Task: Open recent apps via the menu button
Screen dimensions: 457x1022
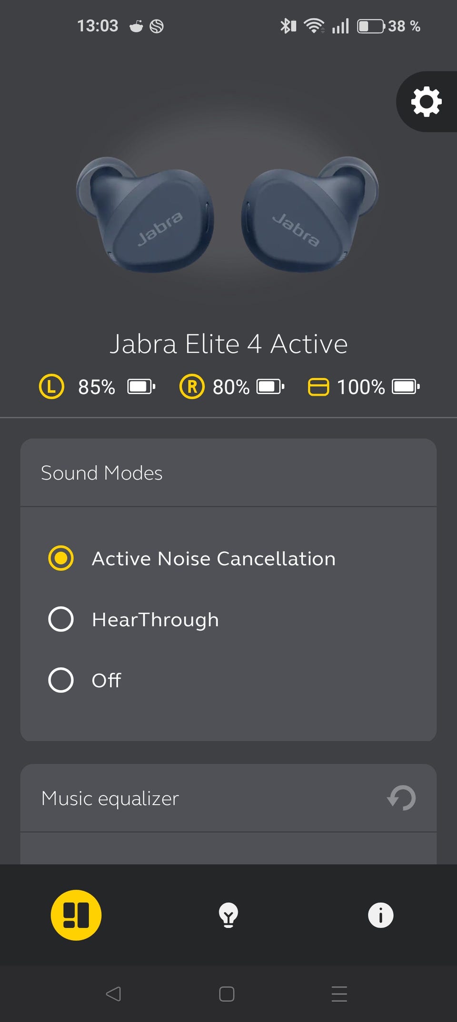Action: click(339, 994)
